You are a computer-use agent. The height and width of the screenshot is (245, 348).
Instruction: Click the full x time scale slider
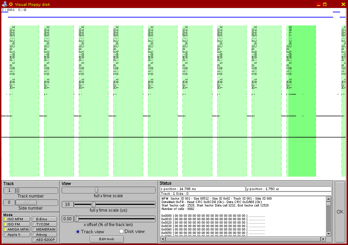pyautogui.click(x=96, y=190)
